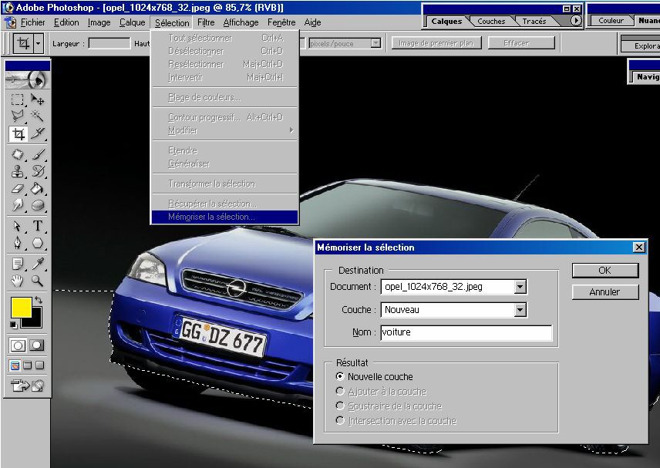Viewport: 660px width, 468px height.
Task: Open the Document dropdown in dialog
Action: [520, 287]
